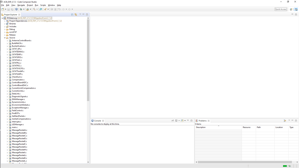Click the Debug bug toolbar icon
Image resolution: width=299 pixels, height=168 pixels.
coord(21,9)
